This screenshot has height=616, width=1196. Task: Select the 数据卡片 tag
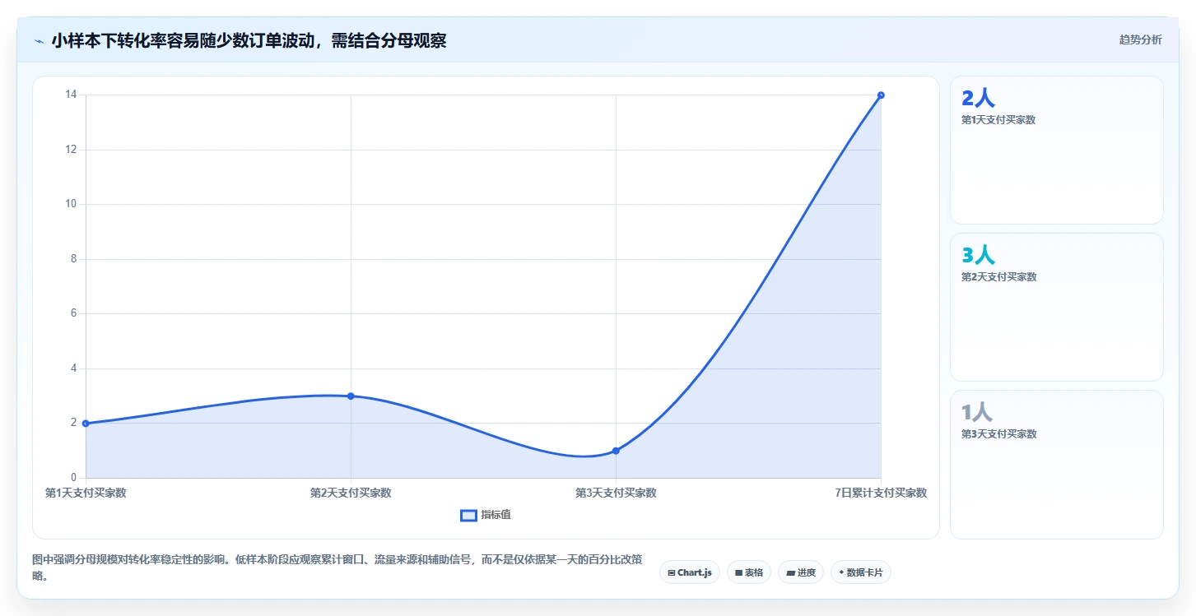(x=861, y=572)
